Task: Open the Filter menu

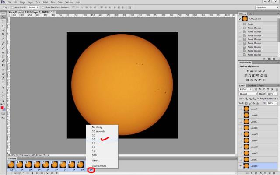Action: pyautogui.click(x=52, y=2)
